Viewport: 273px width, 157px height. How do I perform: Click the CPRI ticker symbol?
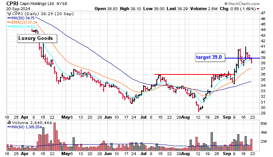coord(12,3)
